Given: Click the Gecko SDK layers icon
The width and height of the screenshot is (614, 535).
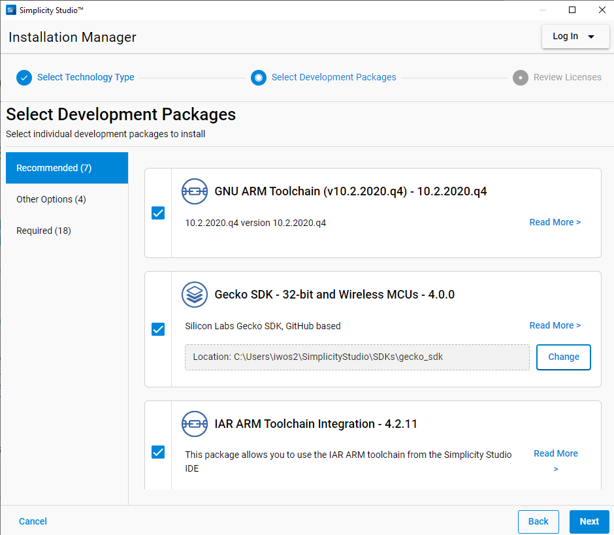Looking at the screenshot, I should click(x=195, y=295).
